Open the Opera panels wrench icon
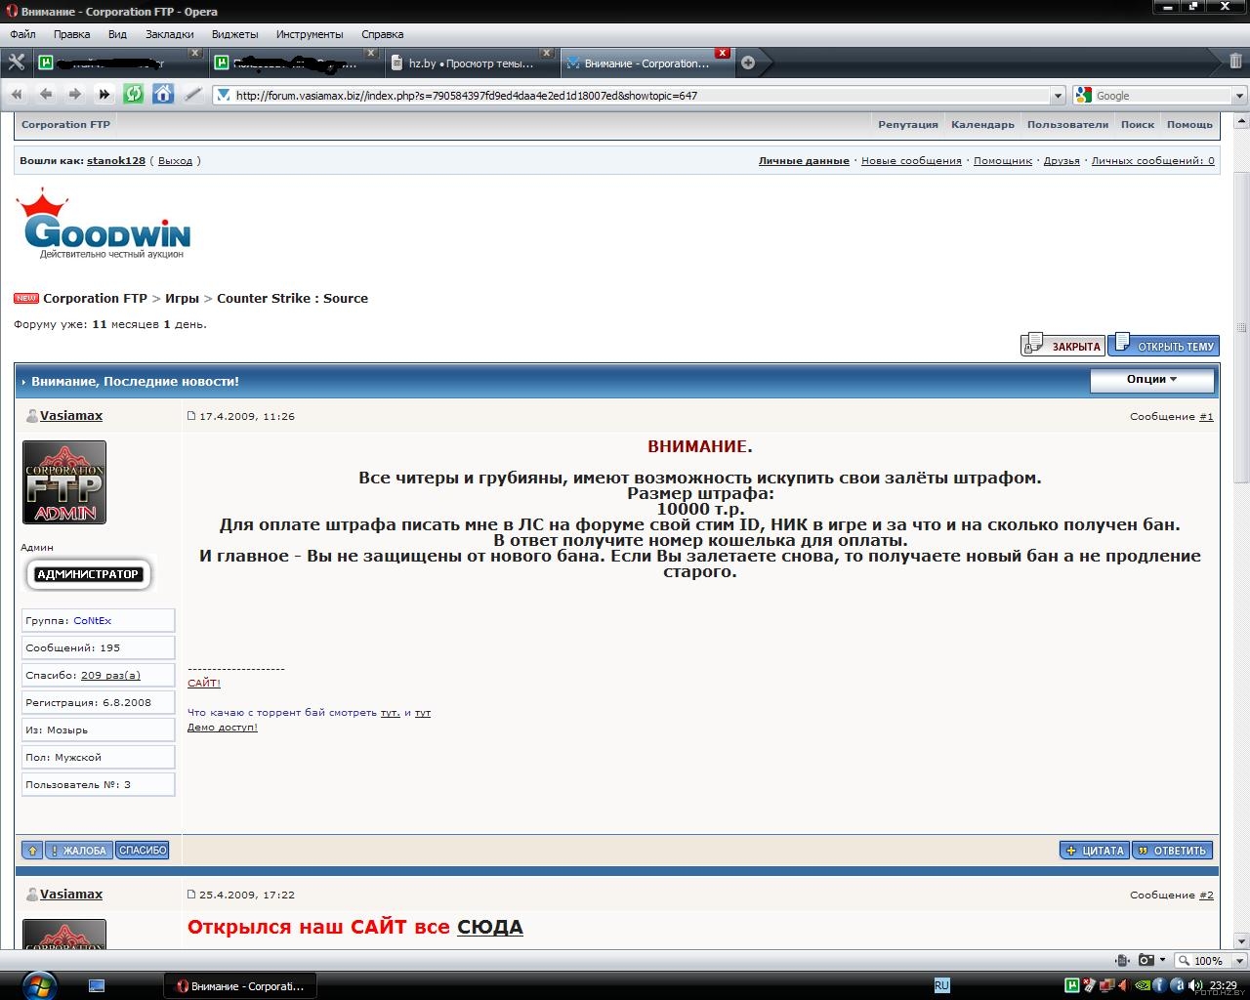 pyautogui.click(x=16, y=62)
